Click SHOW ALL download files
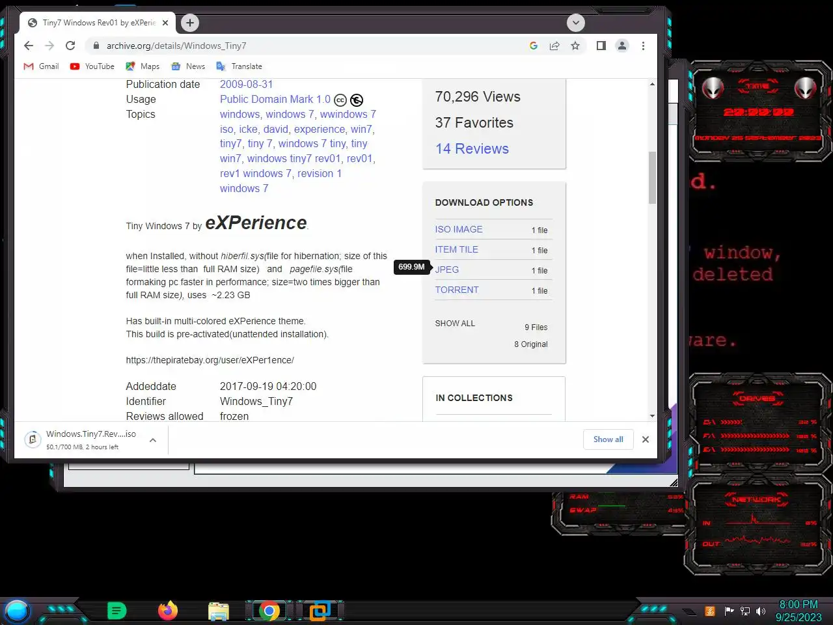 pyautogui.click(x=455, y=324)
